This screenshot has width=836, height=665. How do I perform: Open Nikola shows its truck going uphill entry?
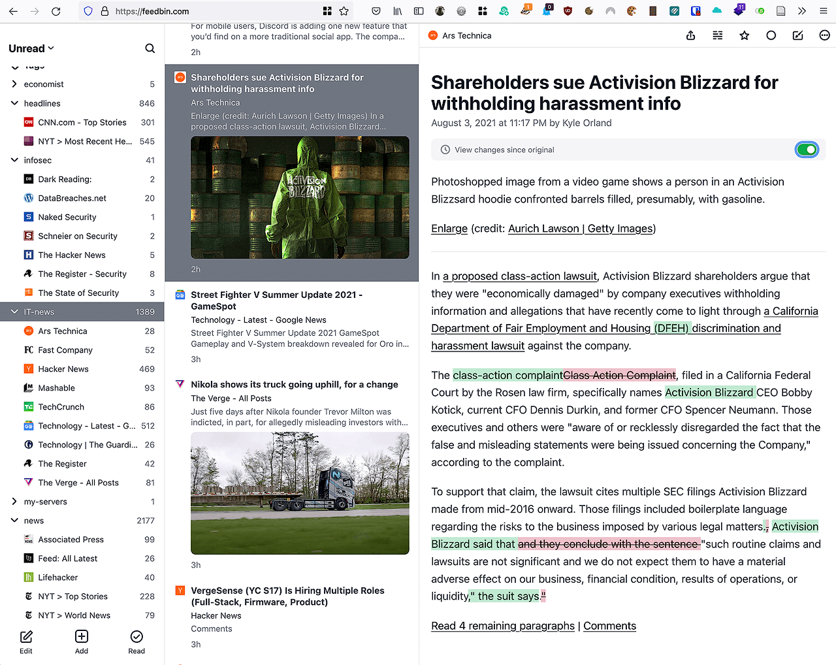click(x=291, y=474)
